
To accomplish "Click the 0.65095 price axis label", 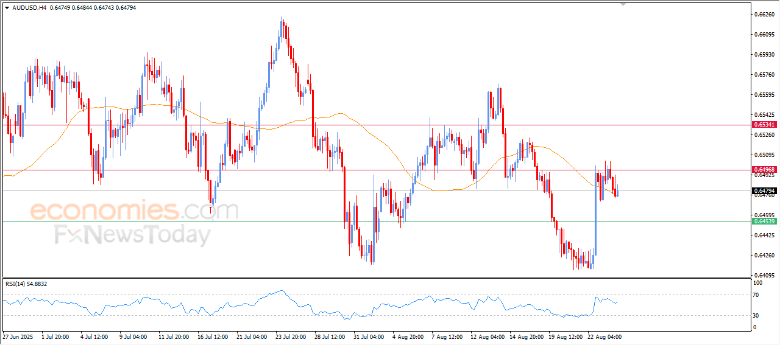I will [x=765, y=155].
